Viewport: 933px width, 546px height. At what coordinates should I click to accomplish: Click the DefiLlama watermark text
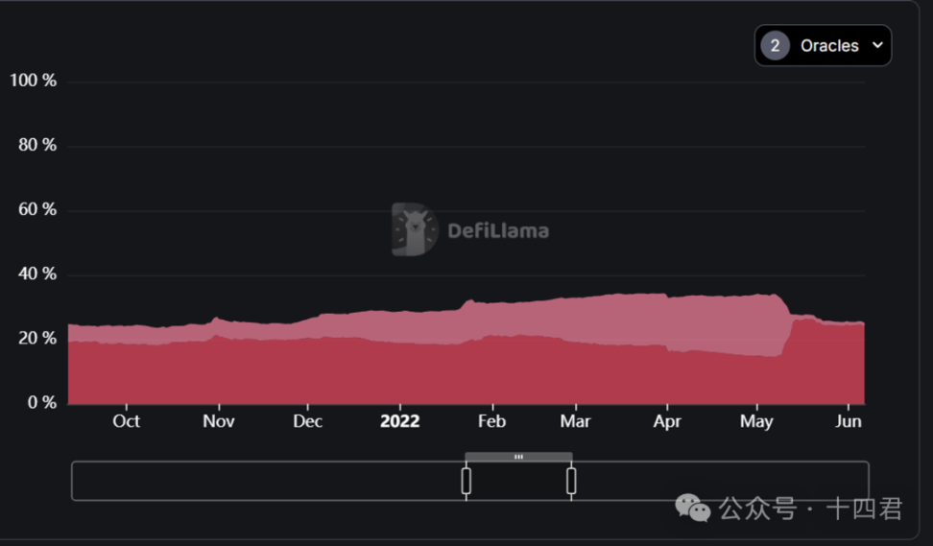pyautogui.click(x=498, y=230)
